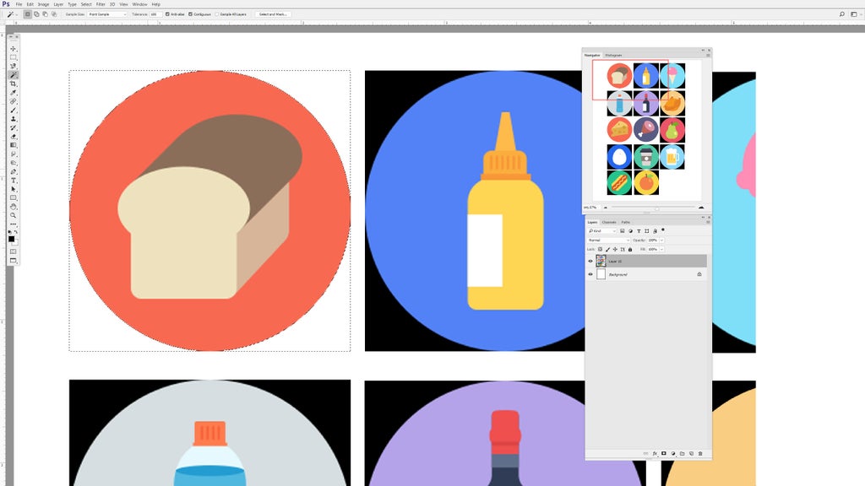
Task: Hide Layer 16 with eye icon
Action: (590, 262)
